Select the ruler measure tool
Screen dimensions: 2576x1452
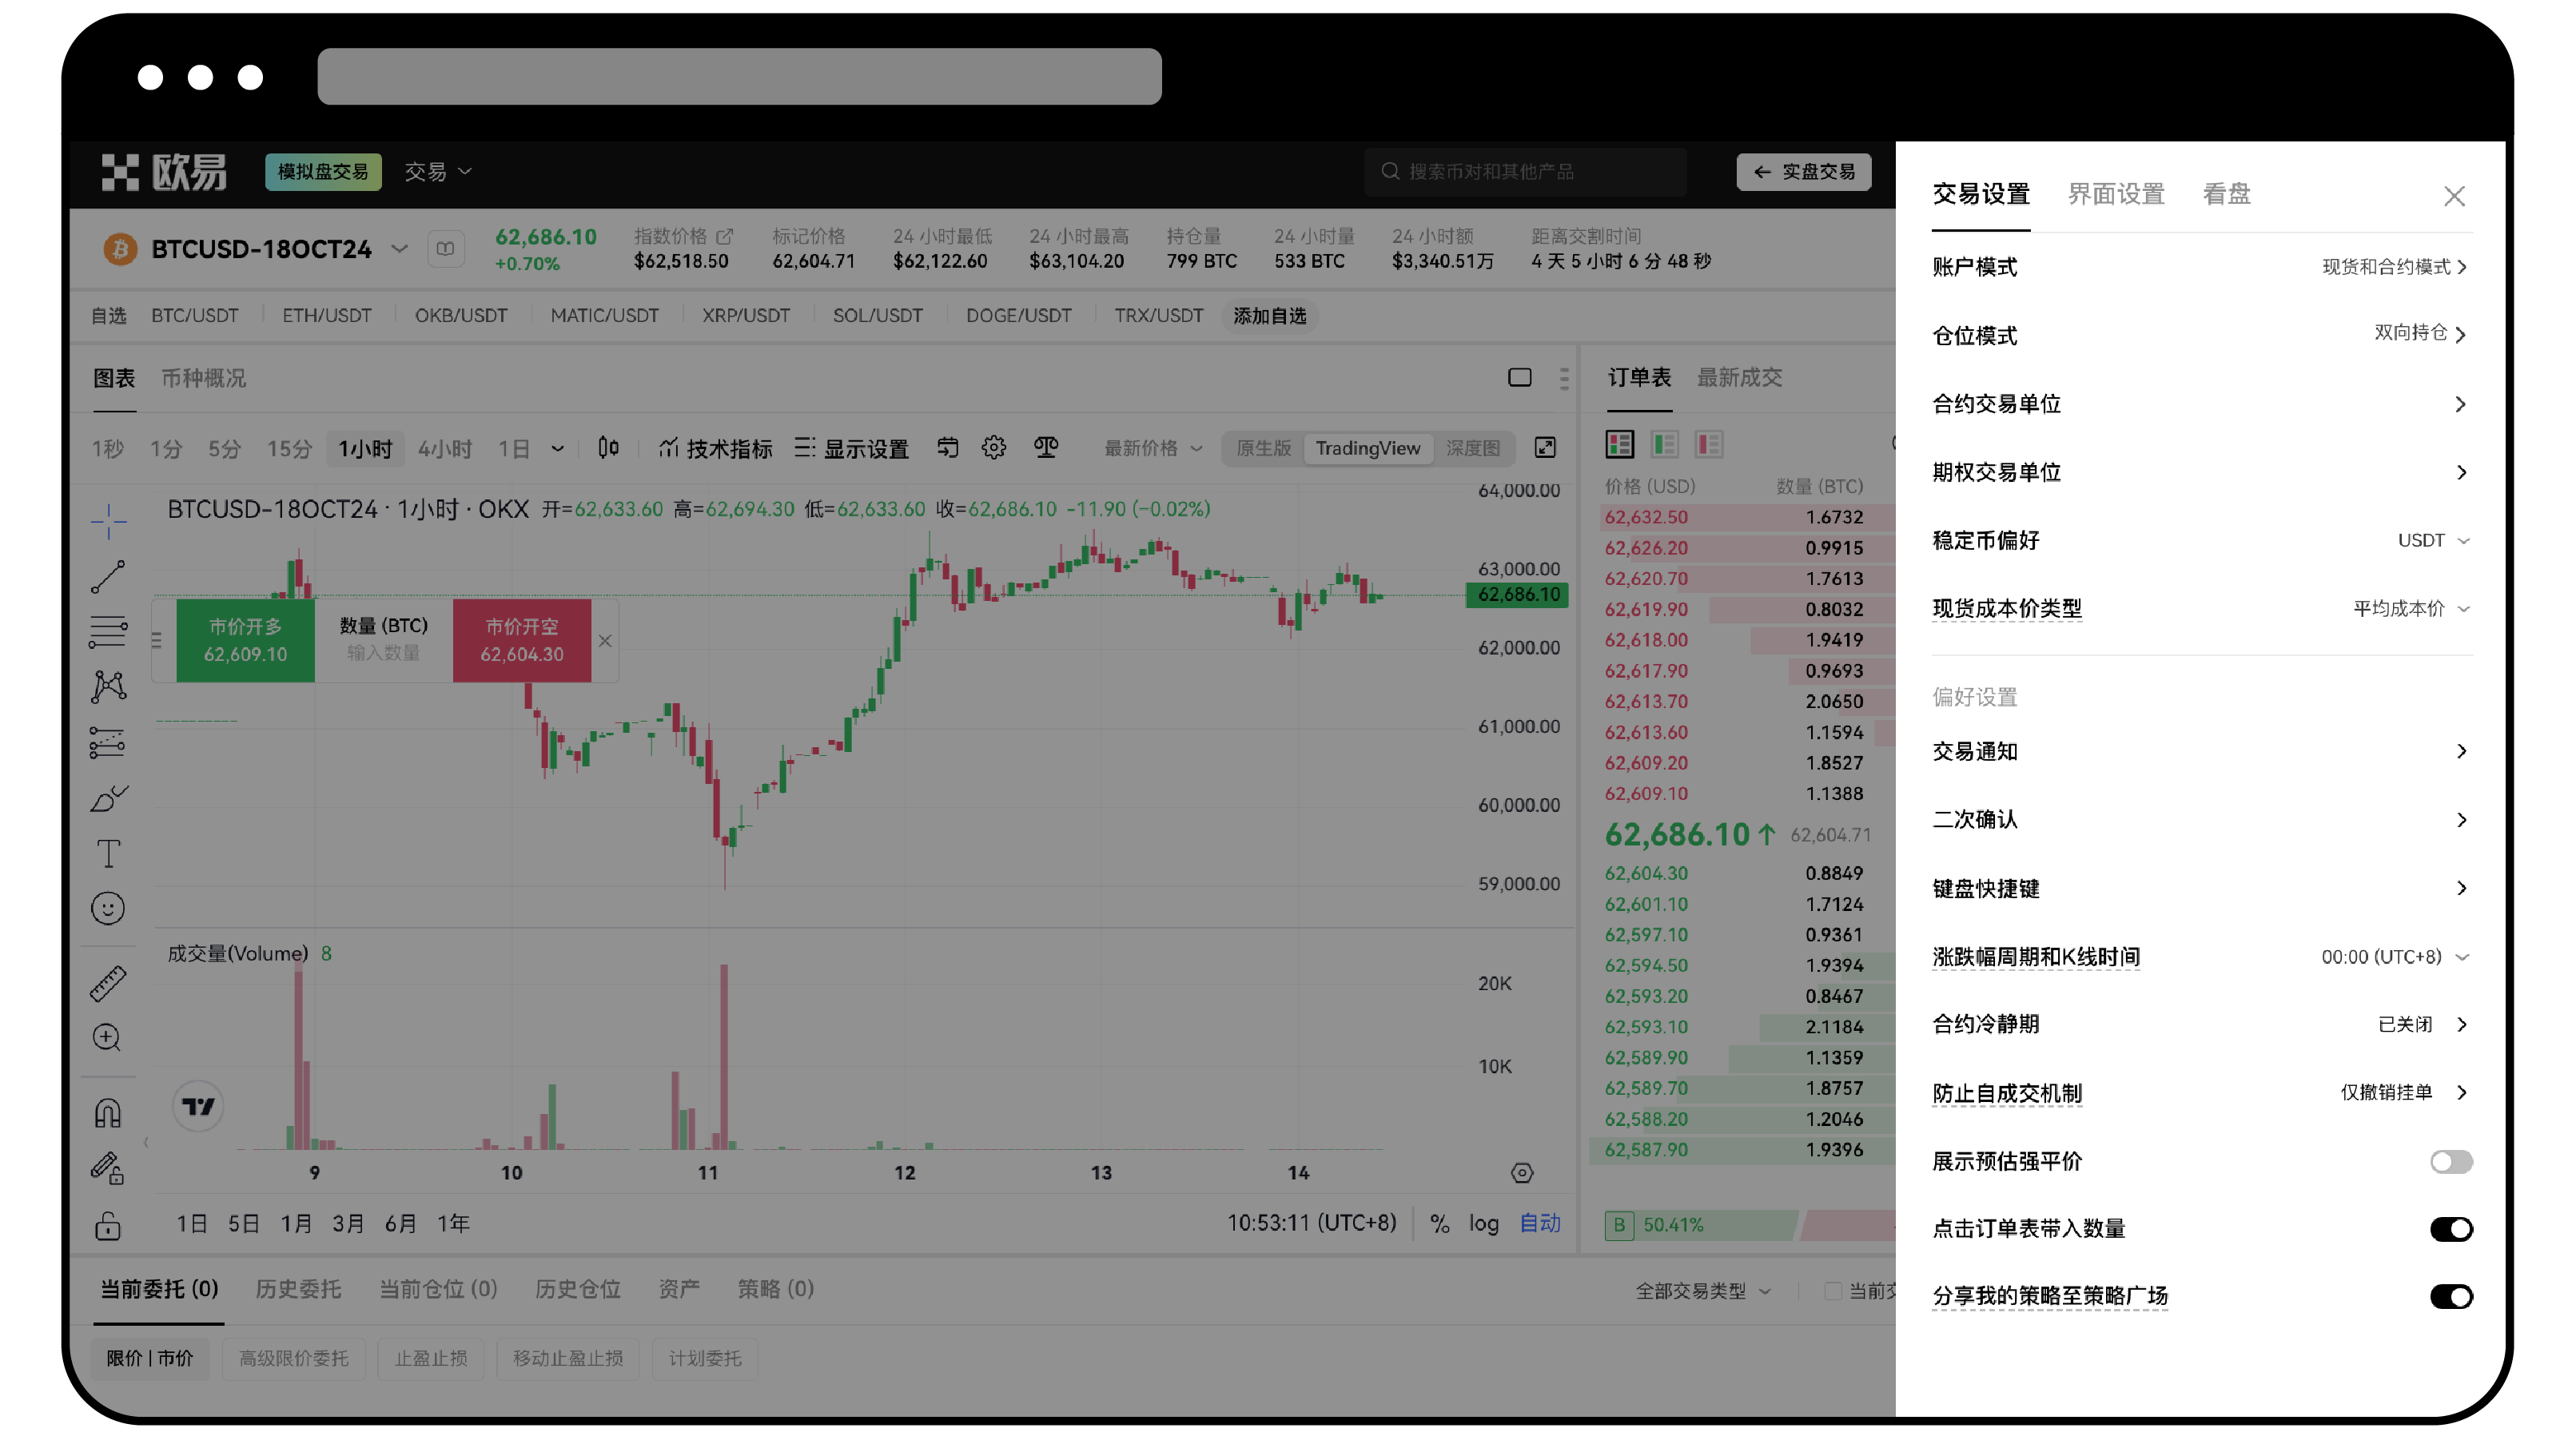coord(108,983)
